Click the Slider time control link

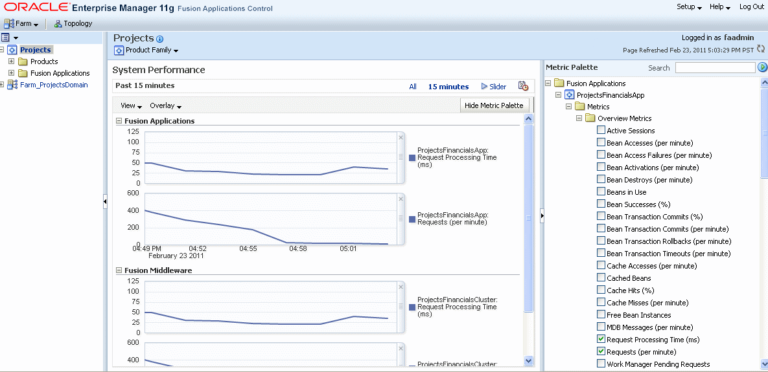(x=494, y=87)
